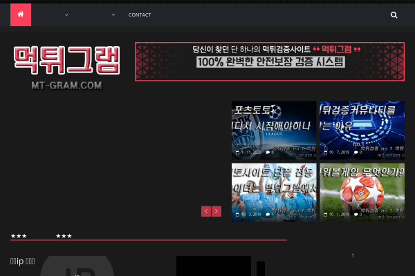This screenshot has width=415, height=276.
Task: Select the first three-star tab heading
Action: click(19, 236)
